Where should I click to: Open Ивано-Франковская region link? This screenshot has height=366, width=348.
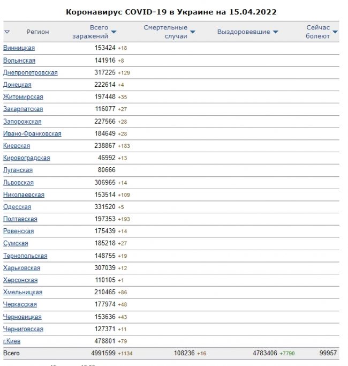click(x=32, y=134)
